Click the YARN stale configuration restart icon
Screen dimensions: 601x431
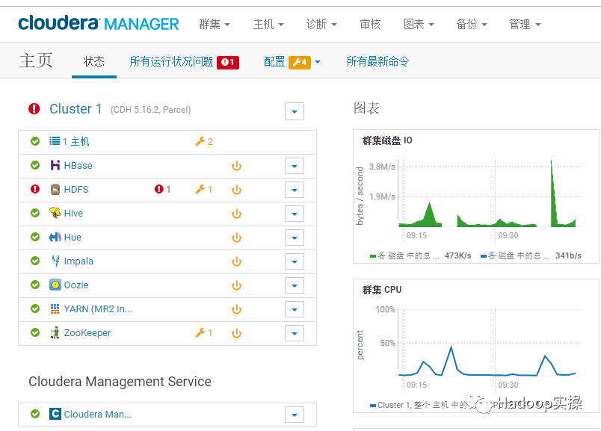pos(236,309)
